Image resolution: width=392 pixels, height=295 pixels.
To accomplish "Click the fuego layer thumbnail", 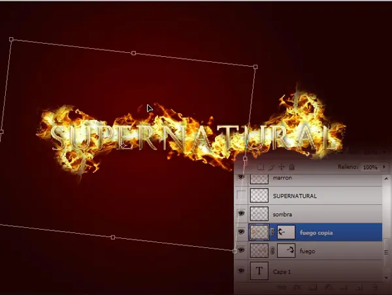I will [259, 251].
